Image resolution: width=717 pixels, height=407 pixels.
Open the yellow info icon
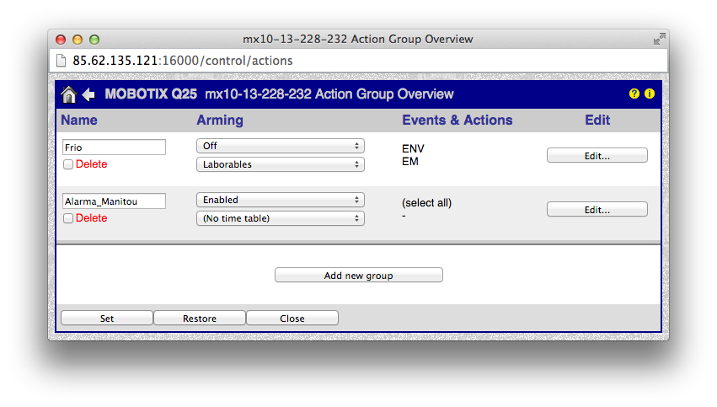[650, 94]
